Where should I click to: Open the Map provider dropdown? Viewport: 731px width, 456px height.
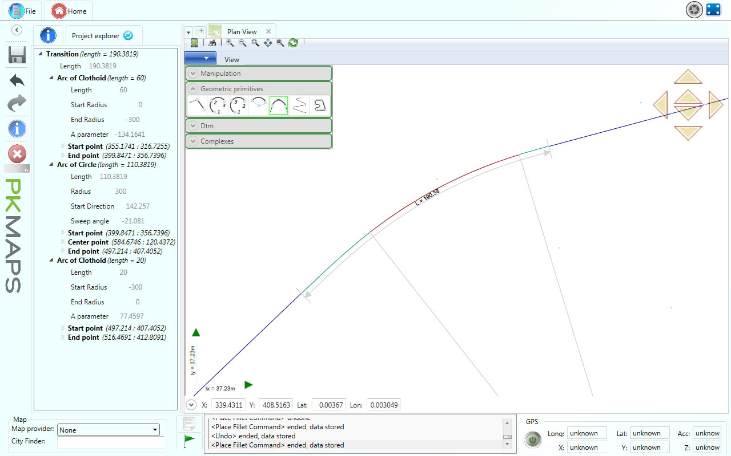(109, 430)
